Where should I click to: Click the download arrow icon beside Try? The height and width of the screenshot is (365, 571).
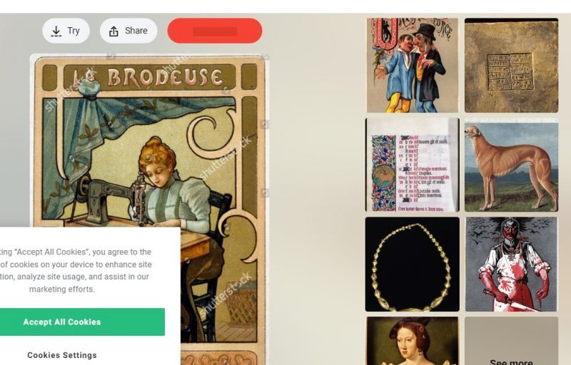[x=56, y=31]
